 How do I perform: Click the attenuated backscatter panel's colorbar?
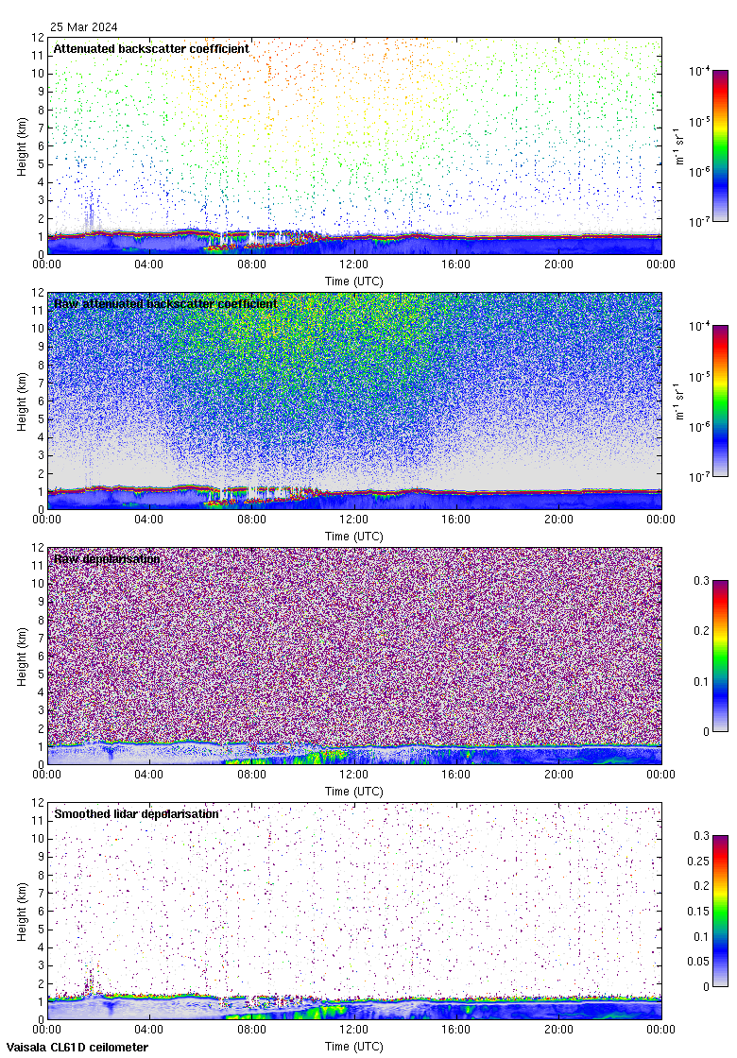tap(720, 145)
